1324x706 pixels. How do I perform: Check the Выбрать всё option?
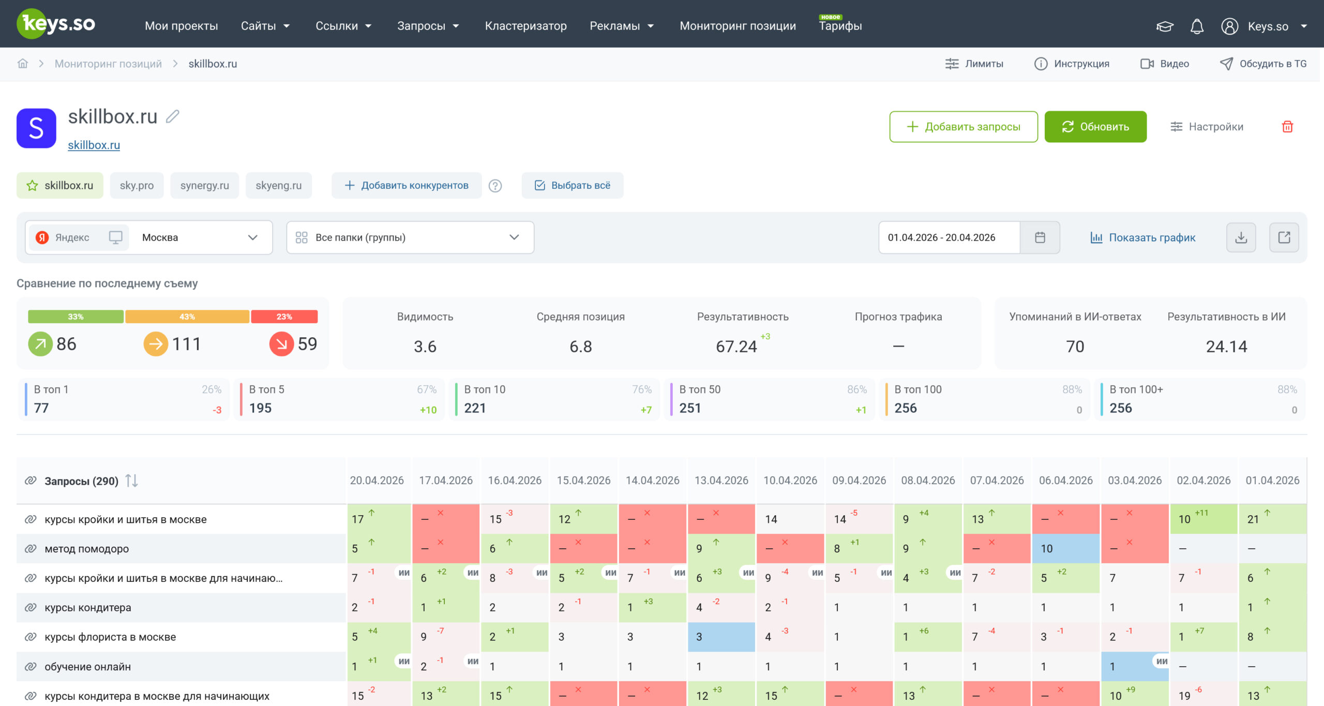[573, 185]
